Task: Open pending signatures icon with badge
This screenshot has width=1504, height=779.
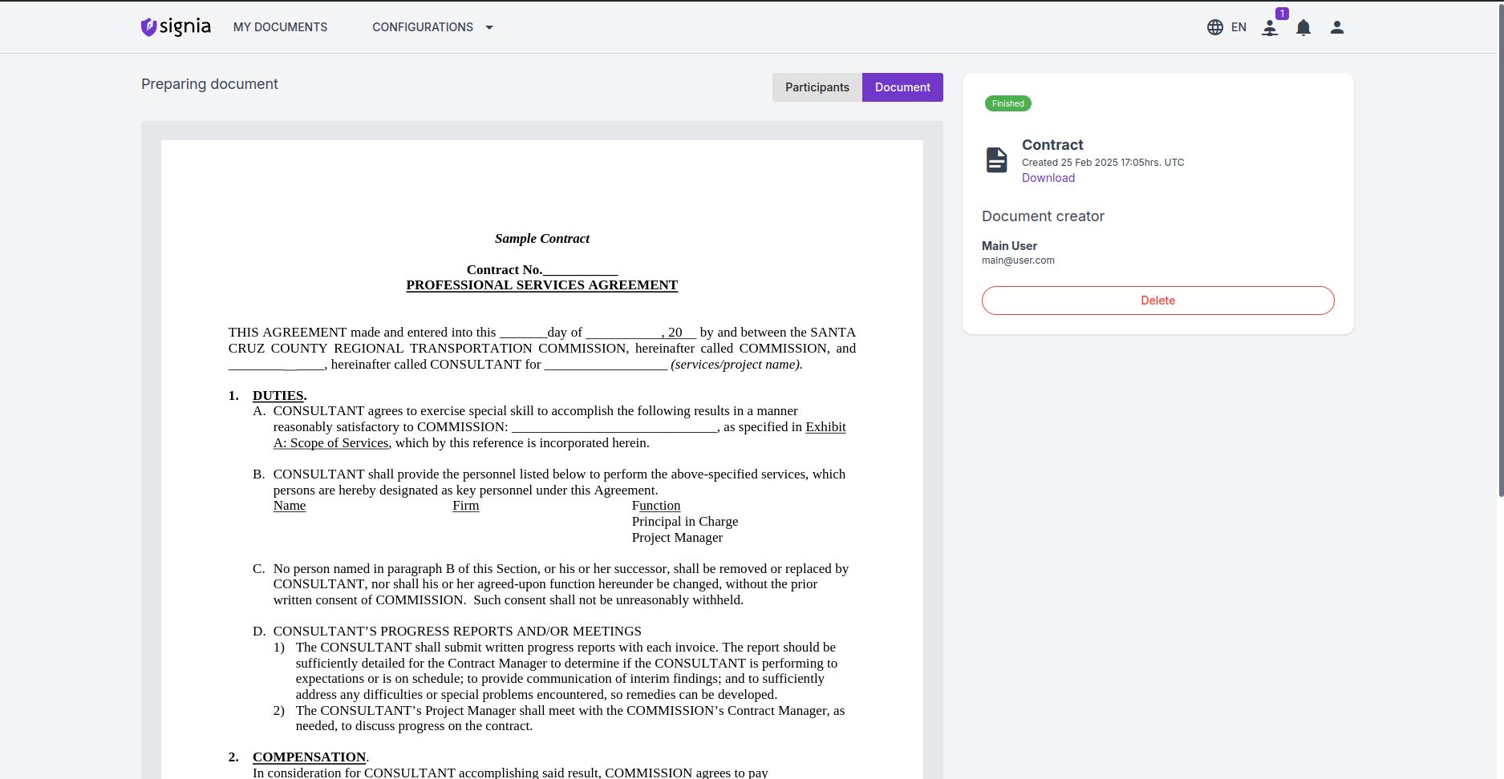Action: [1271, 27]
